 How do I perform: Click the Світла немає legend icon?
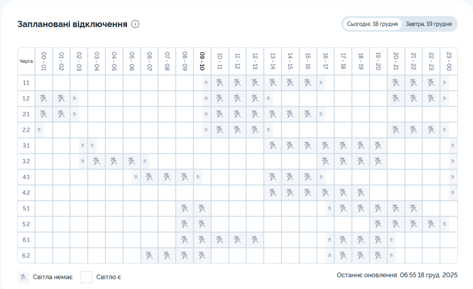coord(23,277)
